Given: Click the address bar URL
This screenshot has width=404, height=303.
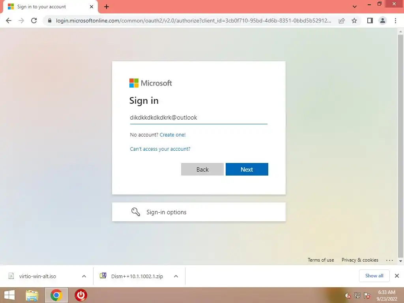Looking at the screenshot, I should 193,21.
